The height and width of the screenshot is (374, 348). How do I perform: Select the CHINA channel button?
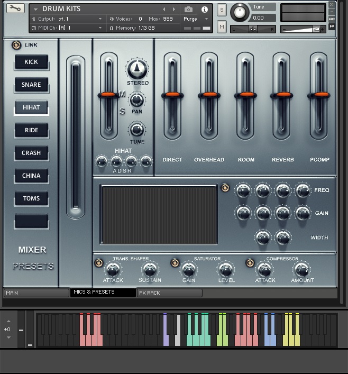tap(32, 176)
